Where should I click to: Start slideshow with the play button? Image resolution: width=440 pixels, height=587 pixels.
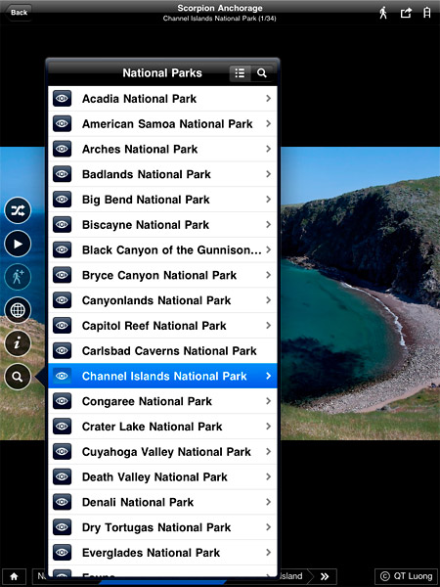tap(18, 244)
